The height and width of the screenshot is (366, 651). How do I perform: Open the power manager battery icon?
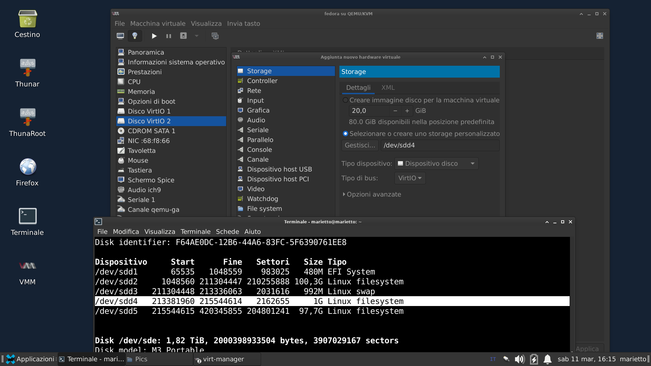(x=534, y=359)
